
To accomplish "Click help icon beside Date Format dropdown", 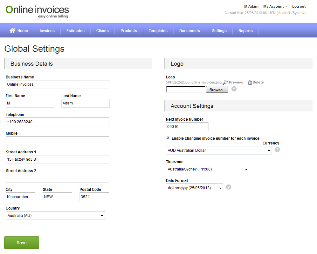I will pyautogui.click(x=228, y=187).
